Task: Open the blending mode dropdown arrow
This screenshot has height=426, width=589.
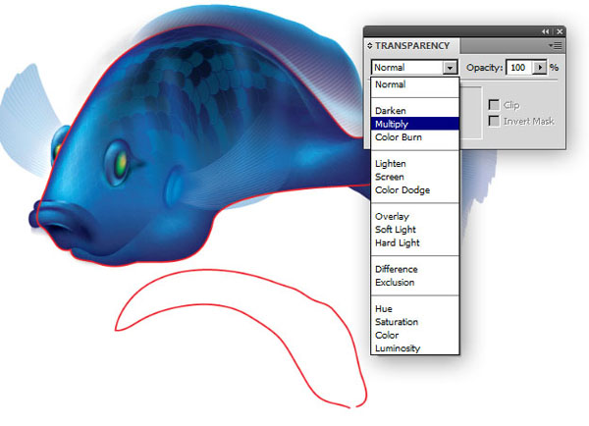Action: click(x=450, y=68)
